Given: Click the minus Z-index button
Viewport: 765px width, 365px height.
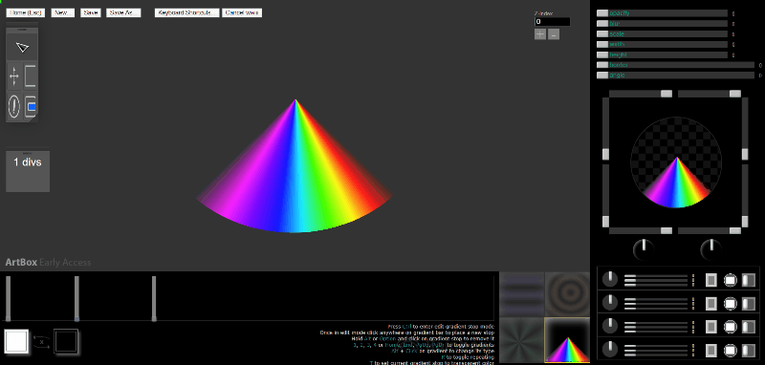Looking at the screenshot, I should tap(554, 34).
